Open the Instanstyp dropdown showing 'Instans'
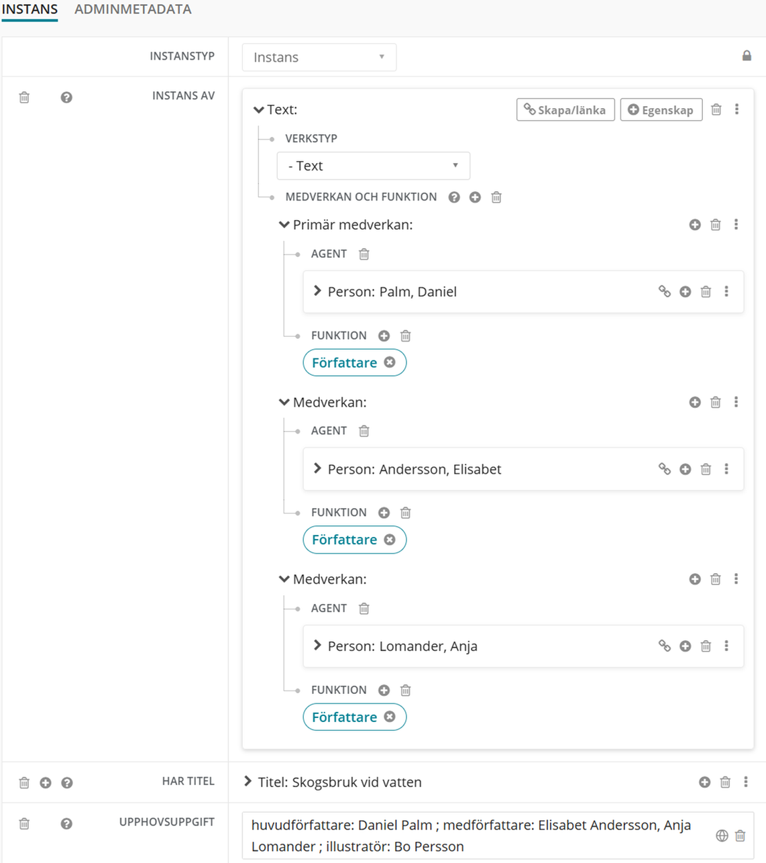 319,57
